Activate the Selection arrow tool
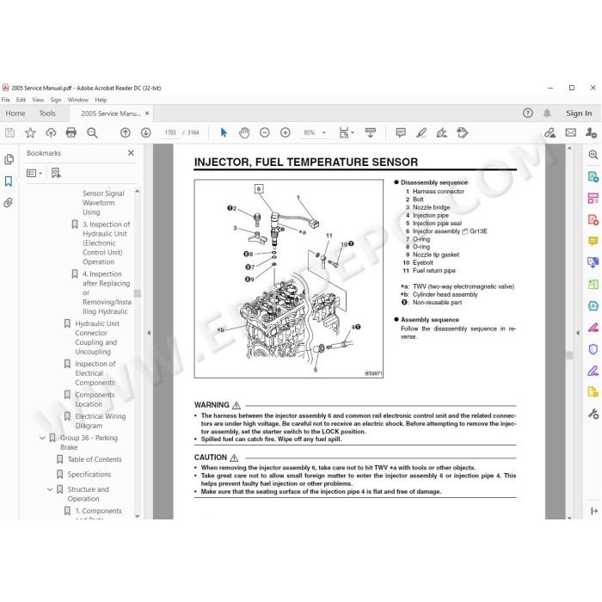This screenshot has height=602, width=602. pos(224,132)
